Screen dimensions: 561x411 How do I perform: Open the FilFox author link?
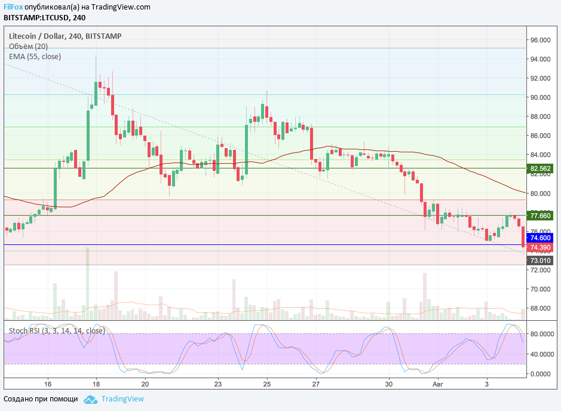point(13,7)
